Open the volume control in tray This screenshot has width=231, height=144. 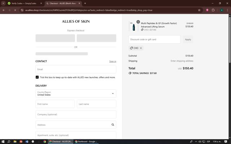(x=200, y=141)
